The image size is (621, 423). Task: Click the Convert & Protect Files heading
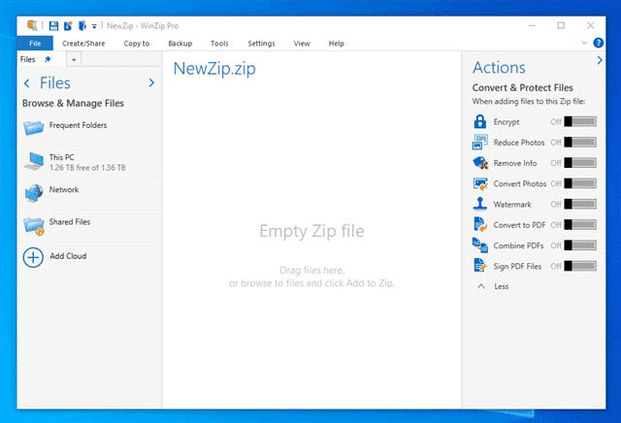[x=522, y=87]
